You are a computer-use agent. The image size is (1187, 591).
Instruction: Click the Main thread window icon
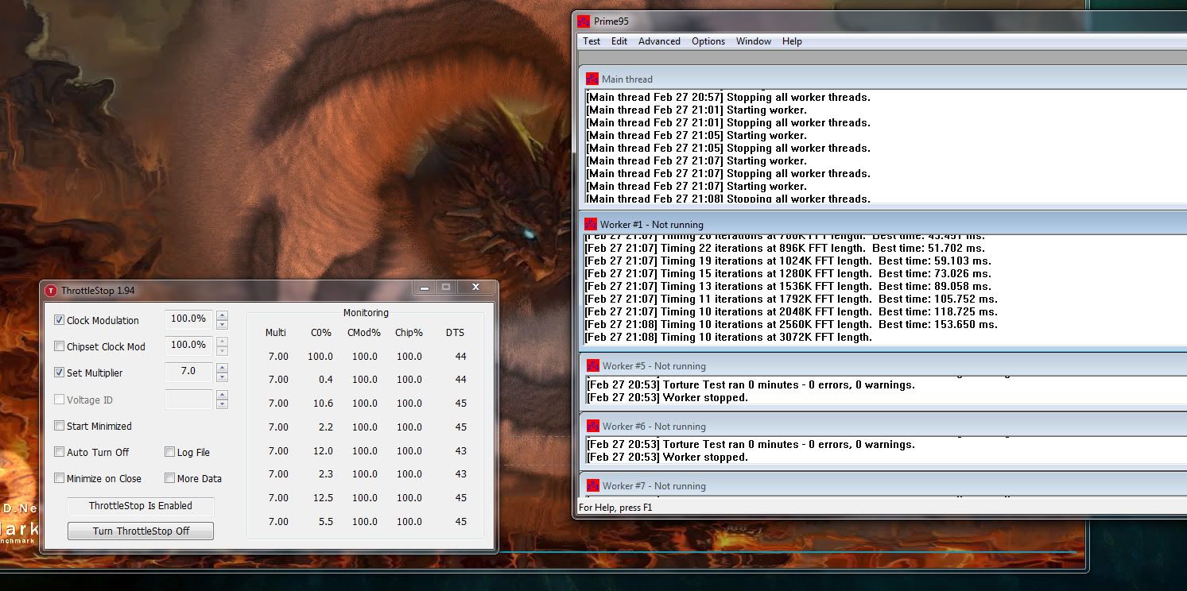pyautogui.click(x=592, y=79)
